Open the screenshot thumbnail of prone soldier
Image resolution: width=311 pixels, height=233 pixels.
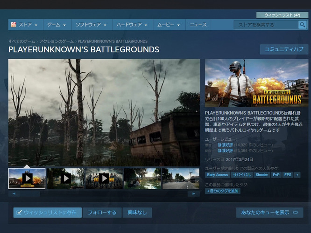point(142,178)
